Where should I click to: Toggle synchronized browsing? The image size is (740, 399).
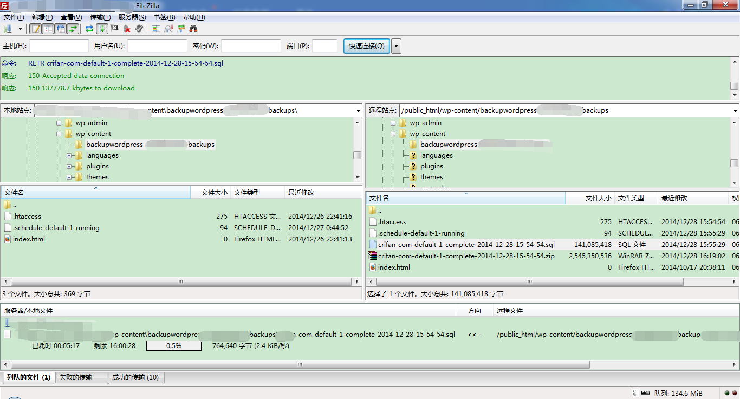coord(181,29)
